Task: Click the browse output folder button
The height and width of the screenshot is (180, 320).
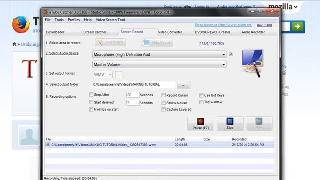Action: pyautogui.click(x=184, y=85)
